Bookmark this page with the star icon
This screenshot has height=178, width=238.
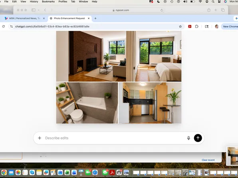pyautogui.click(x=180, y=26)
